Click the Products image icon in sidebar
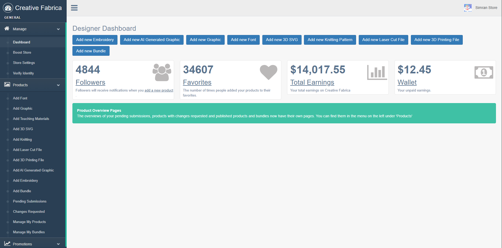 (x=7, y=85)
